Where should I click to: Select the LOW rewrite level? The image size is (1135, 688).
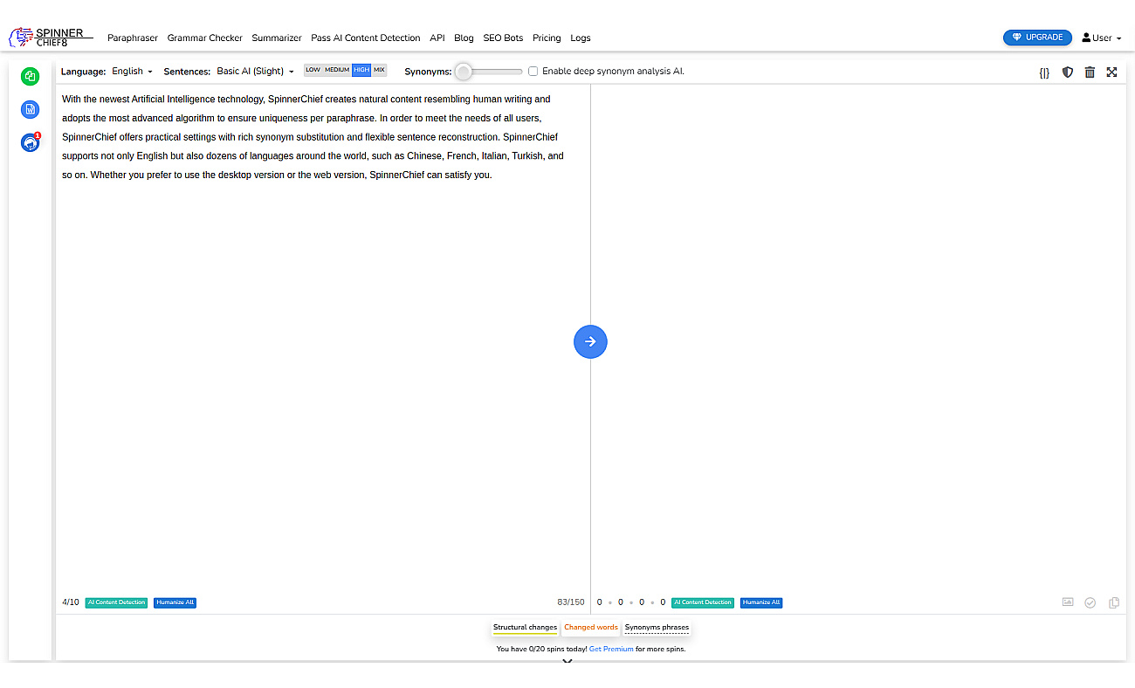click(x=313, y=70)
